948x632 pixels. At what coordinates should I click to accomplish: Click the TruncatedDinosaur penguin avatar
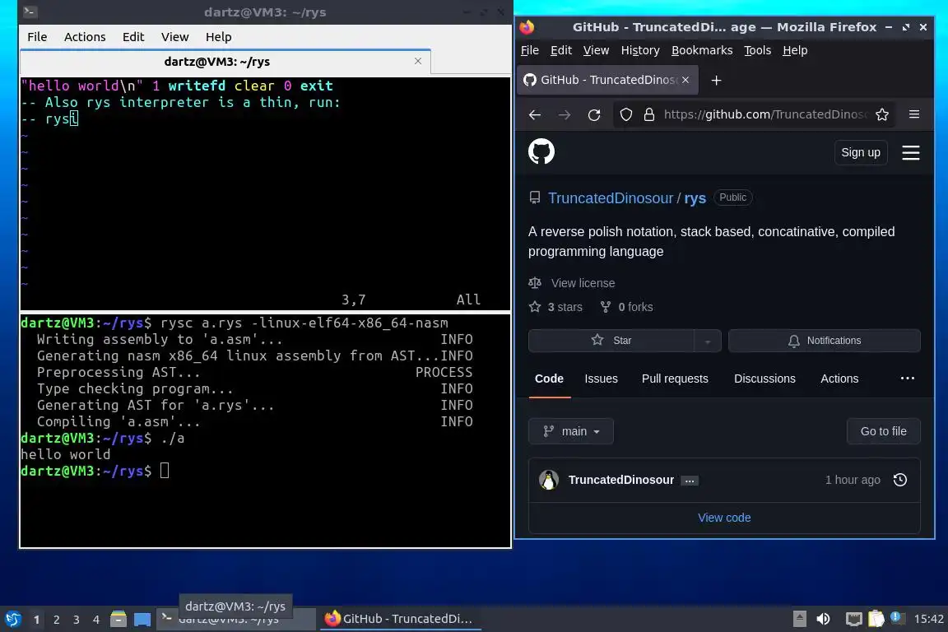click(x=549, y=481)
